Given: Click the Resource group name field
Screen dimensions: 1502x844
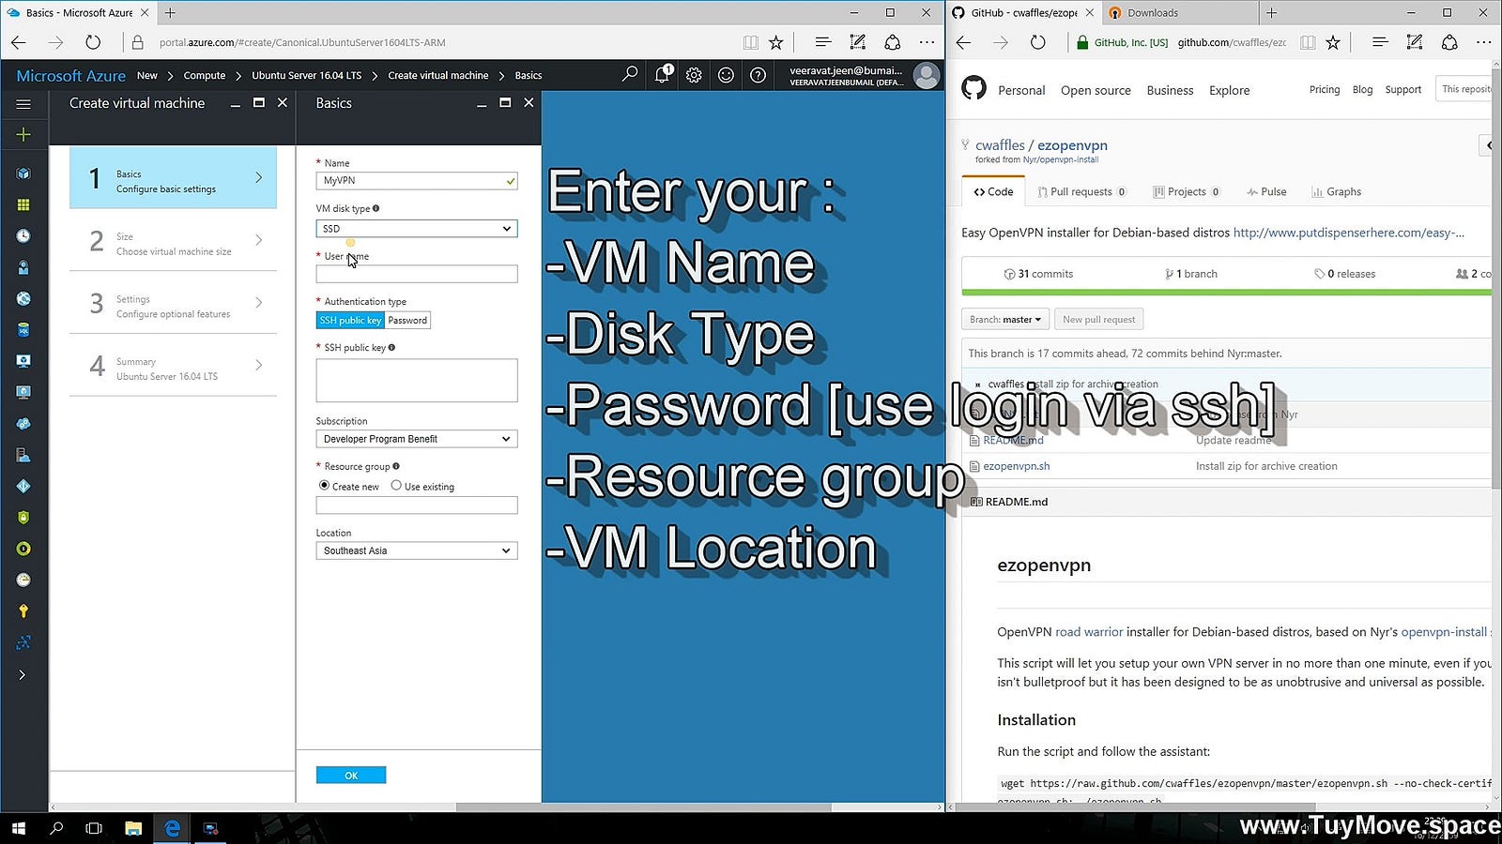Looking at the screenshot, I should pos(417,505).
